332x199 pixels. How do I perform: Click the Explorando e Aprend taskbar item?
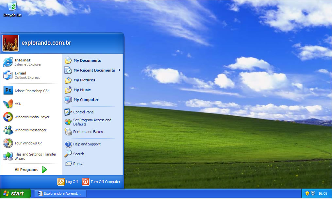tap(60, 193)
